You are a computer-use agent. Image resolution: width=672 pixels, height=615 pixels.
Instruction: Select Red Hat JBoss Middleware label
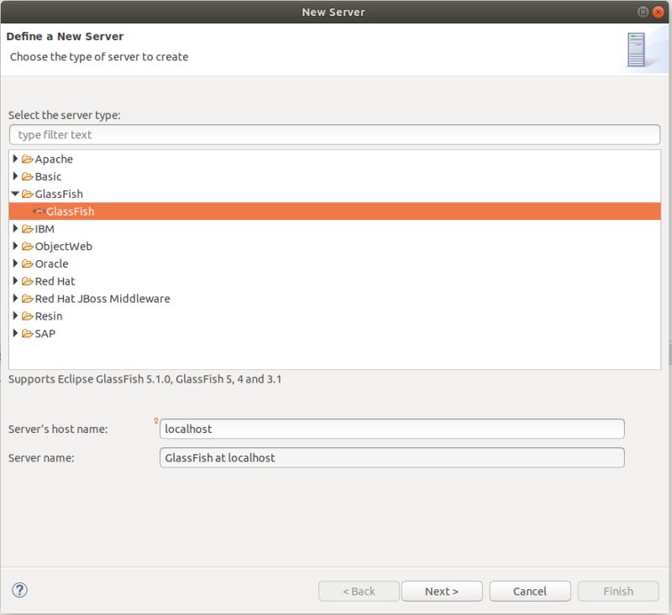pos(102,299)
